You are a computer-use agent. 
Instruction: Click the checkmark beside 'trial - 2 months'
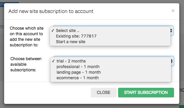coord(53,61)
